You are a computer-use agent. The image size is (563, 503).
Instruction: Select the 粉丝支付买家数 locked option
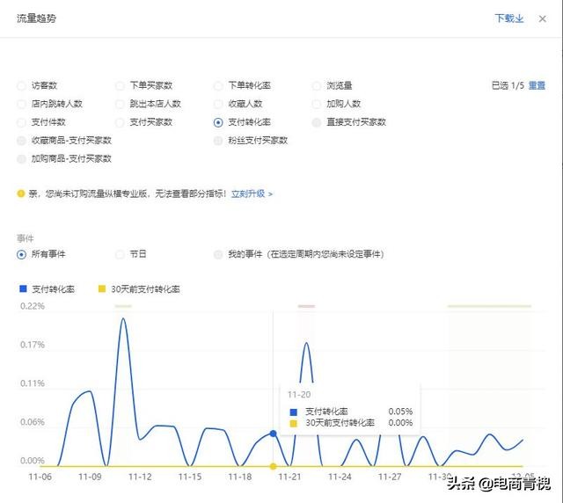218,141
